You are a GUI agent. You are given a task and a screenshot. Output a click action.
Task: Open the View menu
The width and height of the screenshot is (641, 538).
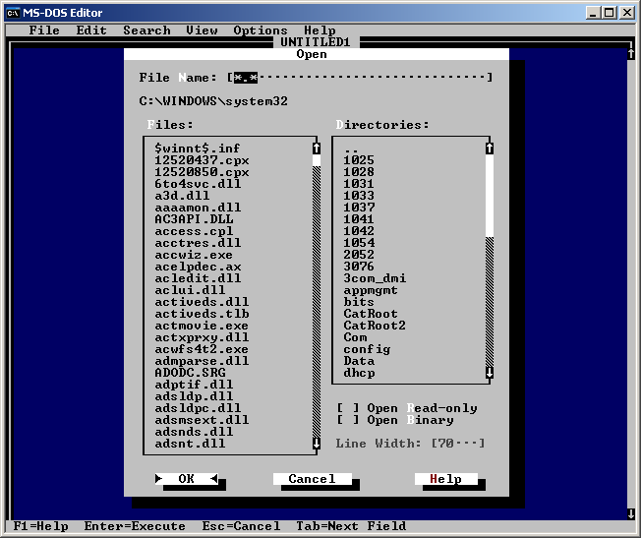[x=202, y=30]
